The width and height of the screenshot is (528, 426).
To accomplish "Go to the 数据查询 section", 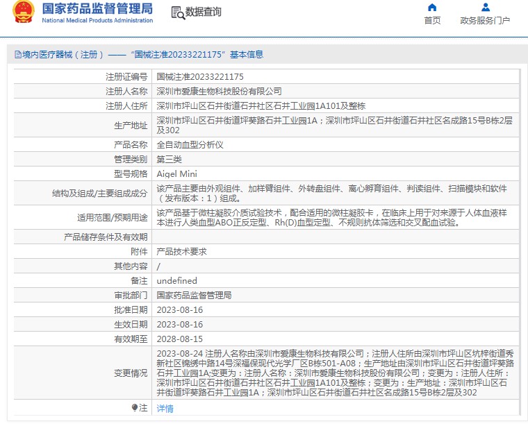I will click(204, 12).
